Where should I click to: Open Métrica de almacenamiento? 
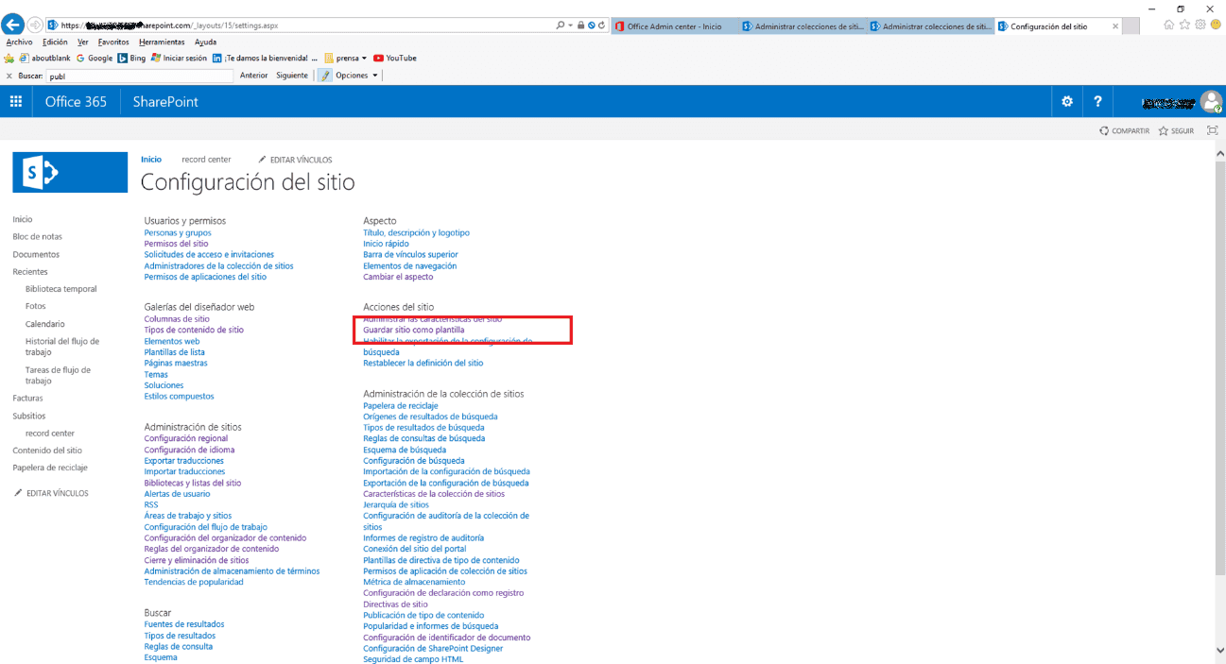tap(414, 582)
